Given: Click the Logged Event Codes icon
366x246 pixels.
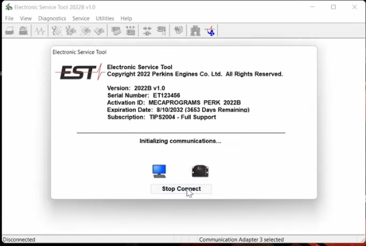Looking at the screenshot, I should [x=99, y=31].
